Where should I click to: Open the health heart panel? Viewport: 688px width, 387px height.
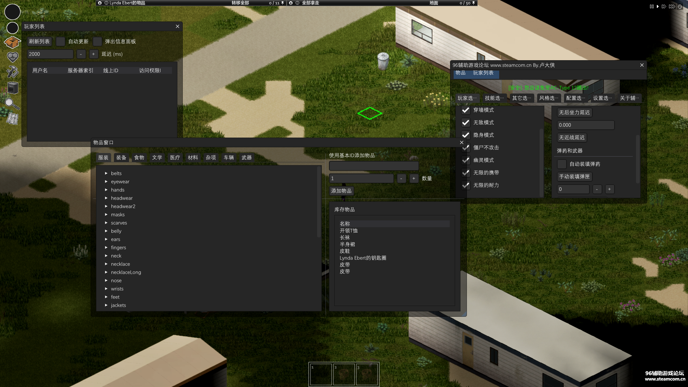tap(13, 57)
